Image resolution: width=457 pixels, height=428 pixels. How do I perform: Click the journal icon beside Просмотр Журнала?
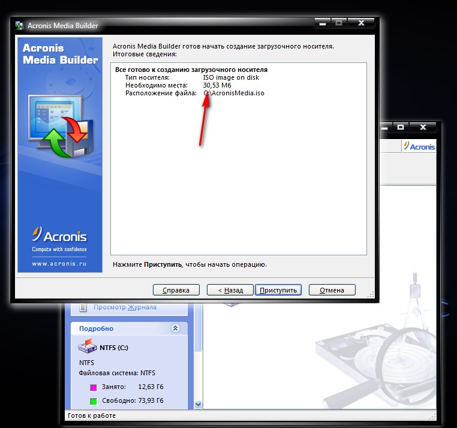point(83,308)
